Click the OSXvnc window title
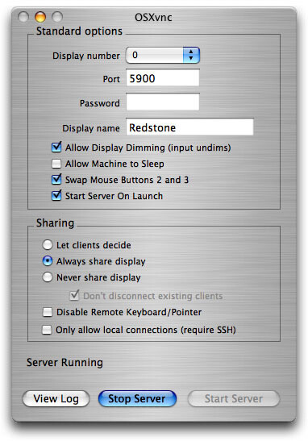Image resolution: width=308 pixels, height=441 pixels. 153,18
